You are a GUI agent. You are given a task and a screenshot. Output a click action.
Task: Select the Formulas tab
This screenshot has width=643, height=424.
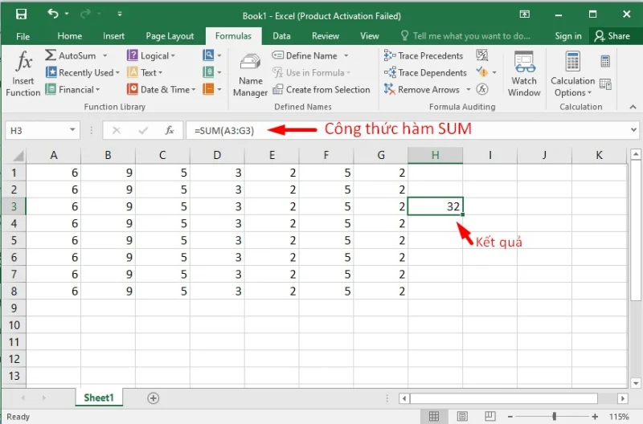(233, 36)
